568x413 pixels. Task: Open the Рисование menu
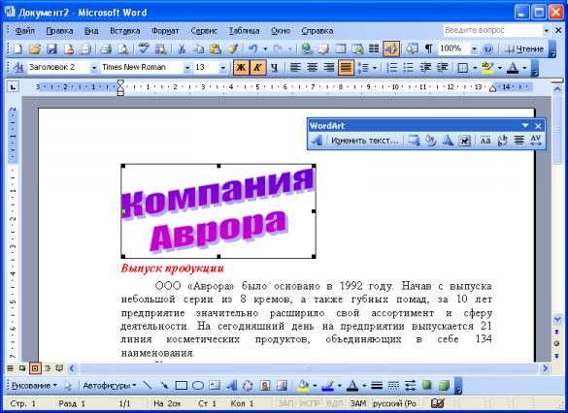point(34,386)
